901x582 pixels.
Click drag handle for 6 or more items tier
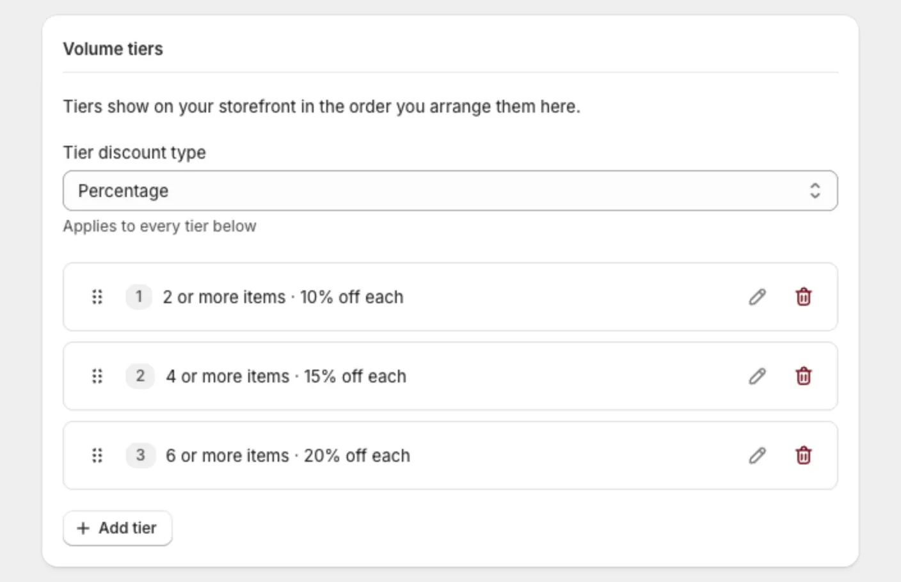pyautogui.click(x=97, y=455)
